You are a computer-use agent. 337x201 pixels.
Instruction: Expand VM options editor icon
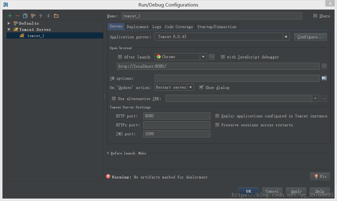pos(324,78)
